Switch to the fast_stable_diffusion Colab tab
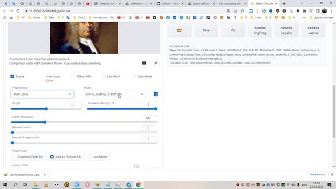The width and height of the screenshot is (336, 189). coord(233,4)
